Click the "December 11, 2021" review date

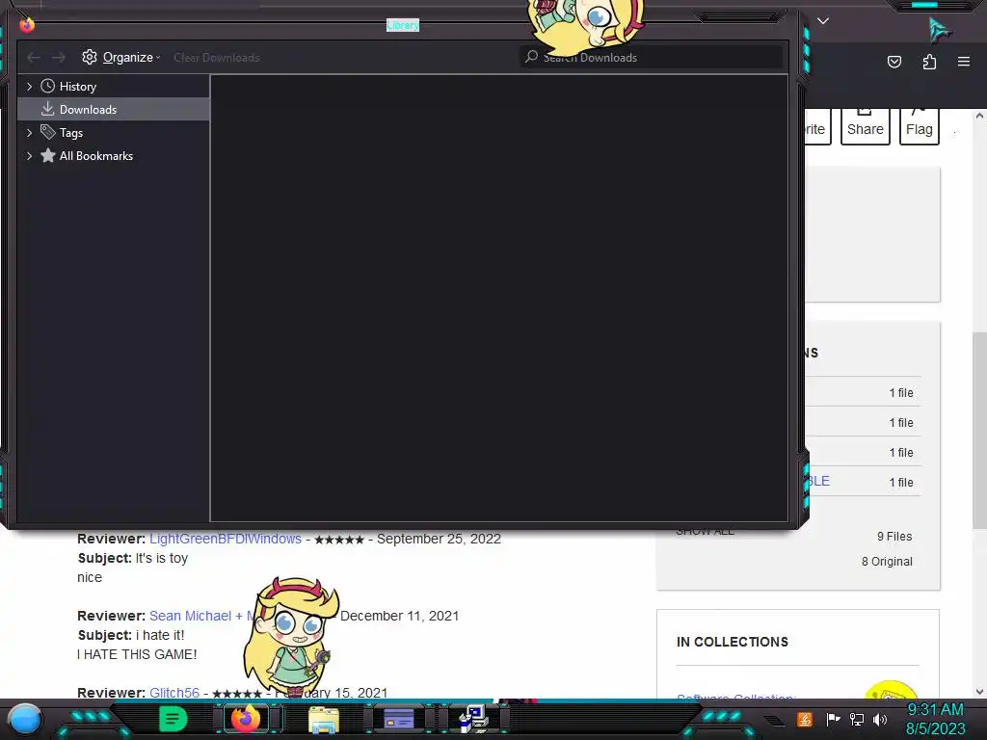[399, 616]
